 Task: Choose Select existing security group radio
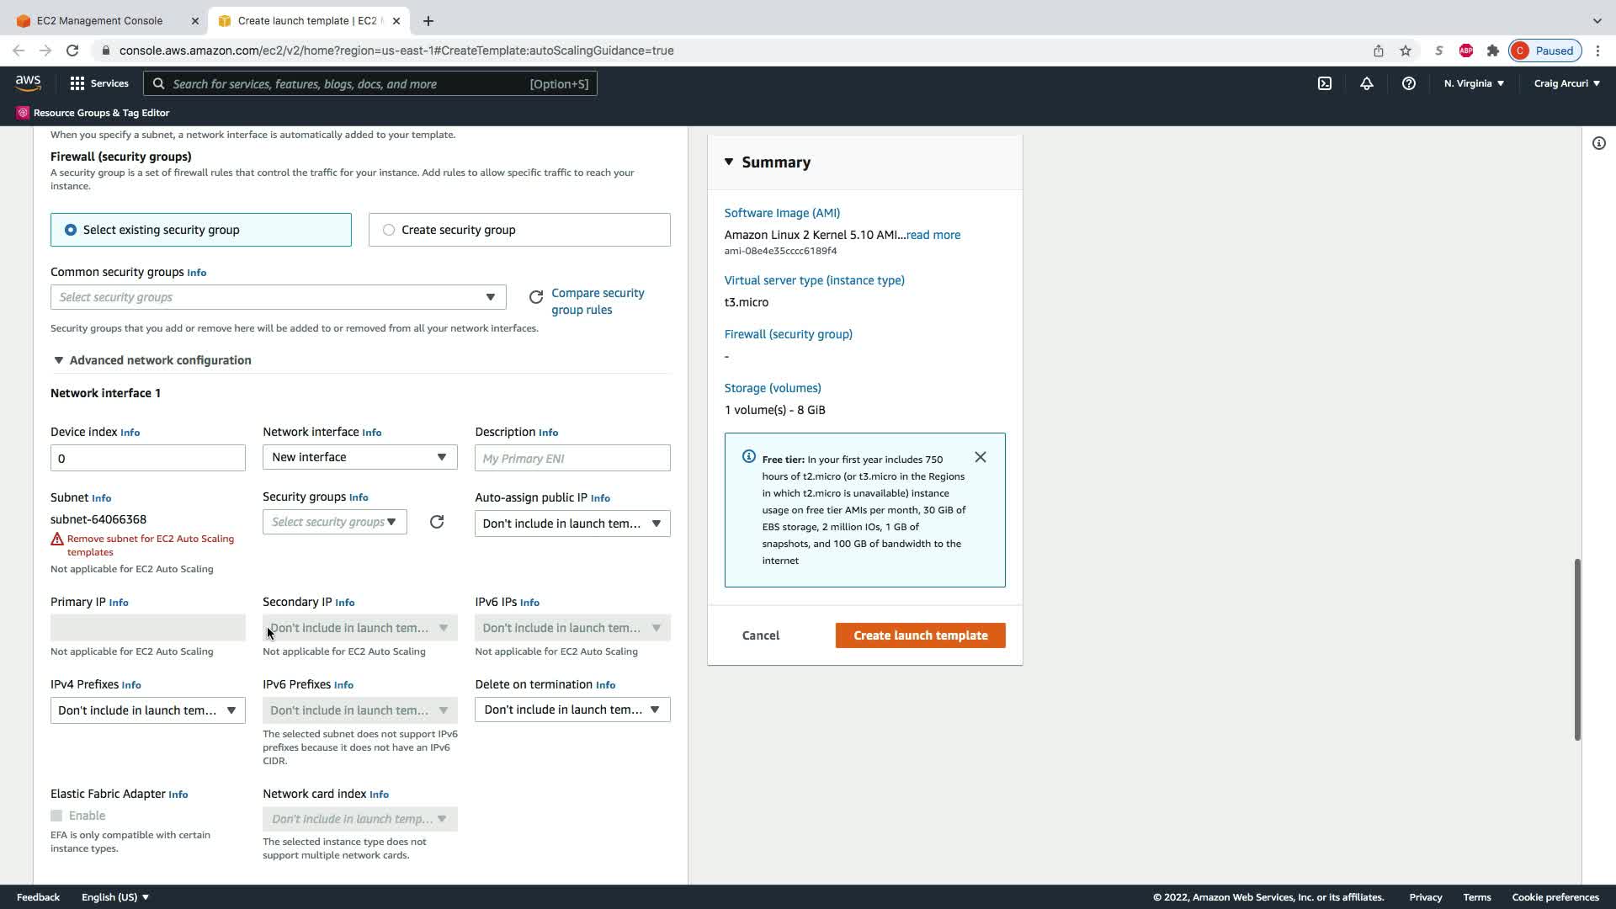pyautogui.click(x=71, y=230)
